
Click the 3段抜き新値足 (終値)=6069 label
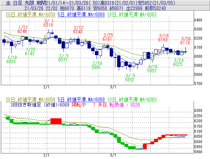pyautogui.click(x=40, y=105)
